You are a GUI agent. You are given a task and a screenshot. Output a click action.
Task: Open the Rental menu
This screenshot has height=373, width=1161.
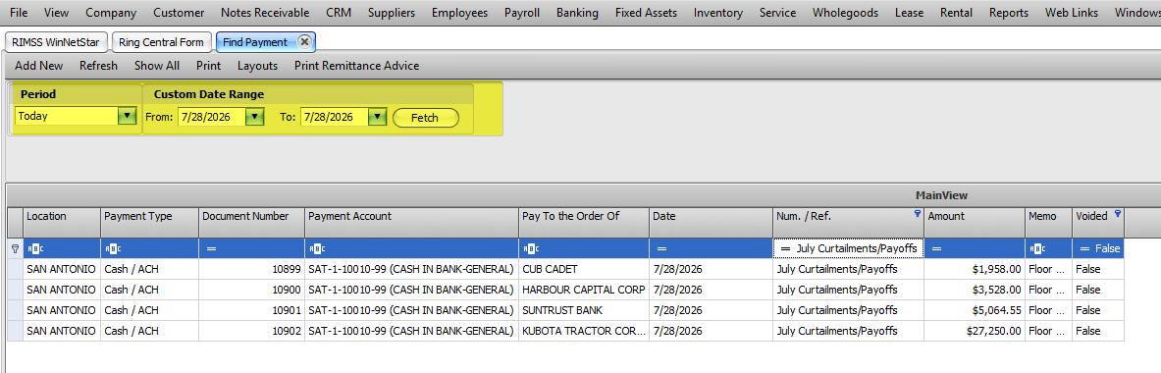pyautogui.click(x=956, y=13)
